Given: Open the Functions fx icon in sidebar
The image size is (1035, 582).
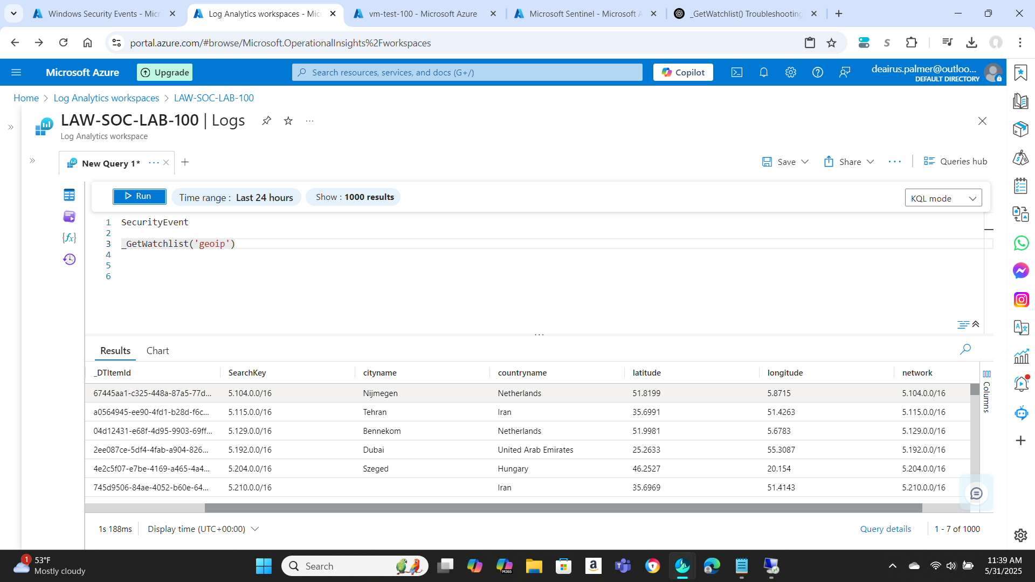Looking at the screenshot, I should (x=69, y=238).
